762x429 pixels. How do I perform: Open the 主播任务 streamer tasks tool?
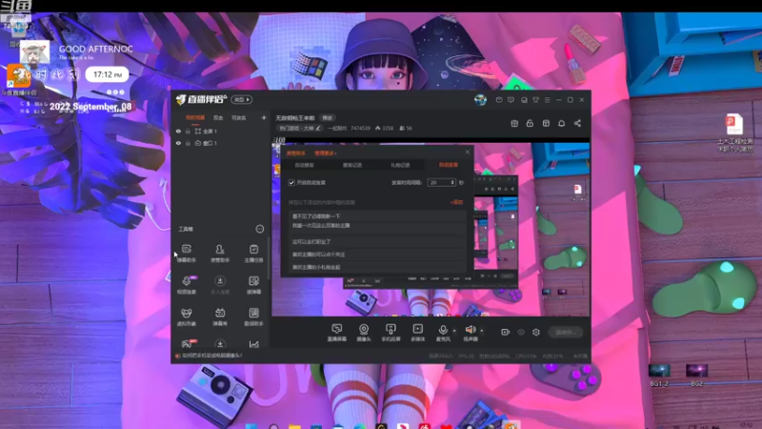point(253,254)
